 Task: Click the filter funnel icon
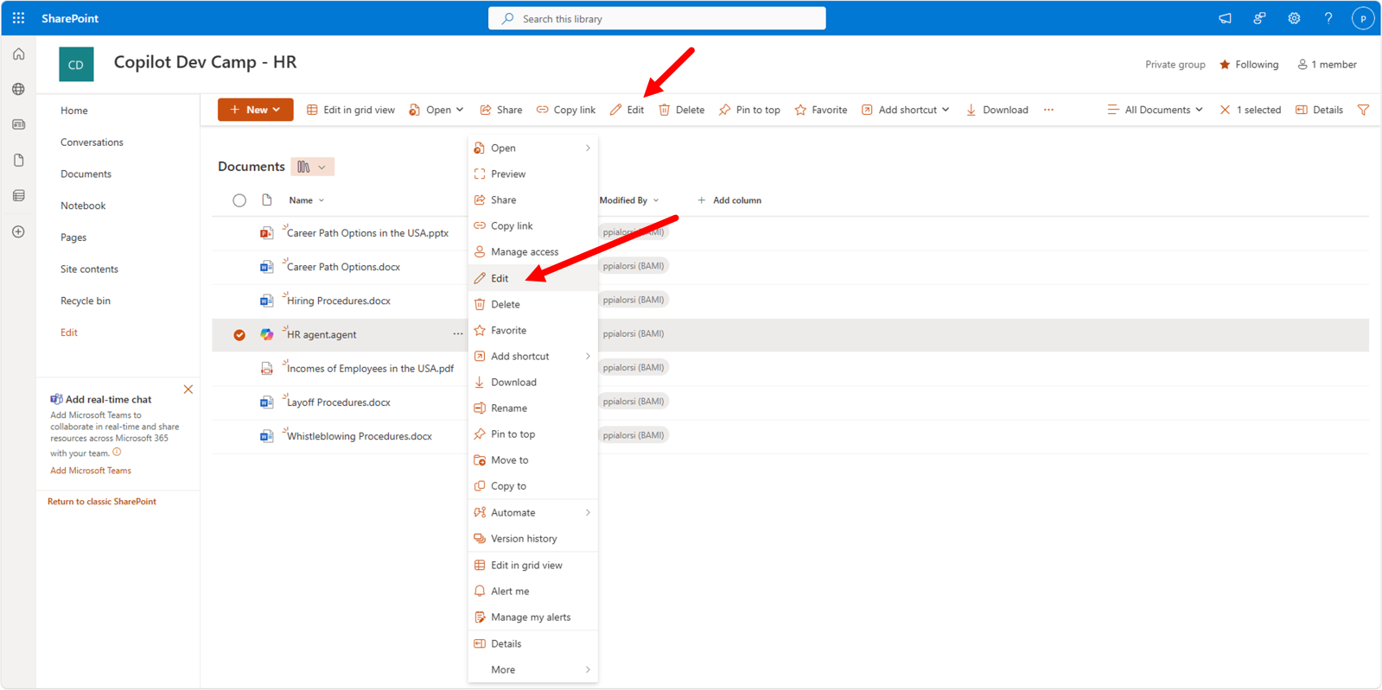pyautogui.click(x=1363, y=110)
